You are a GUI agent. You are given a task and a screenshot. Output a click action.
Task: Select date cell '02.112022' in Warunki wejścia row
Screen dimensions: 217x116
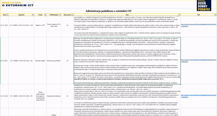click(x=4, y=61)
